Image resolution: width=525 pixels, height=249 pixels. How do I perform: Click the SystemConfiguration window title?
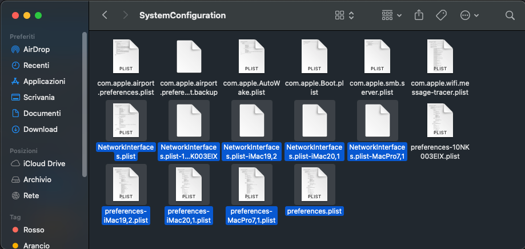tap(182, 15)
